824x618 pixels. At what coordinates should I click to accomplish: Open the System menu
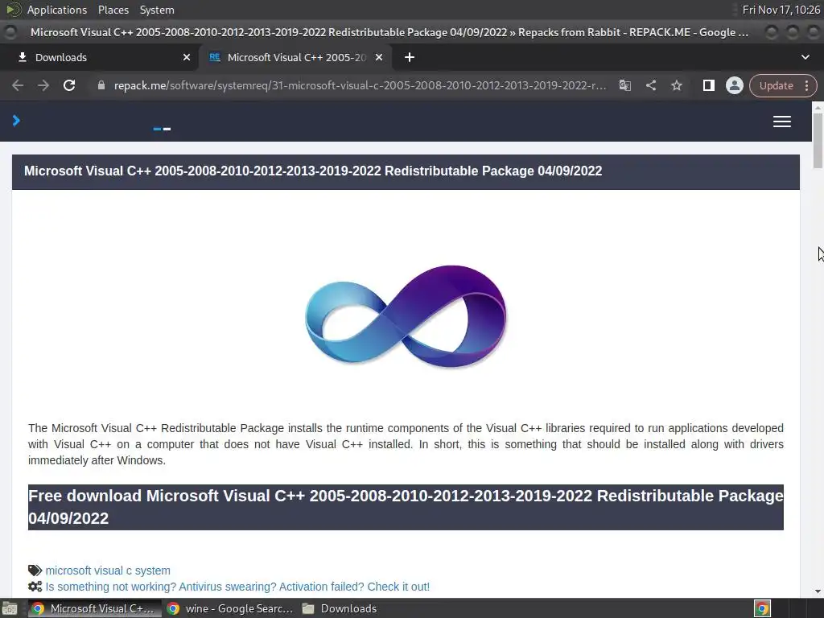(157, 10)
